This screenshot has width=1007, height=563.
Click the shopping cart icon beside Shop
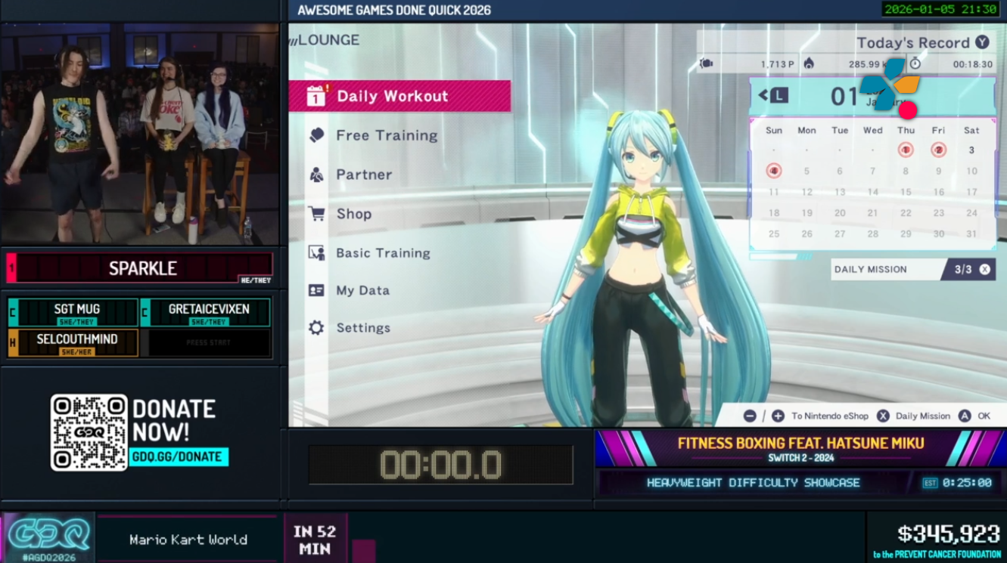pos(317,214)
